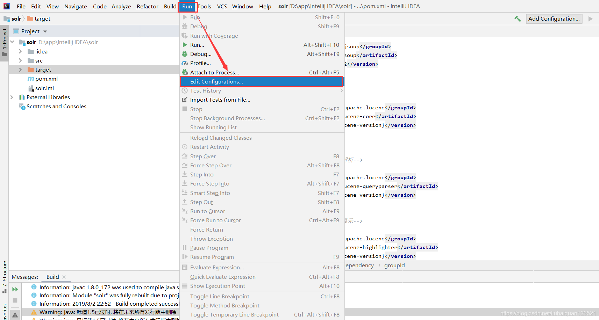Expand the .idea folder
Viewport: 599px width, 320px height.
pos(20,51)
